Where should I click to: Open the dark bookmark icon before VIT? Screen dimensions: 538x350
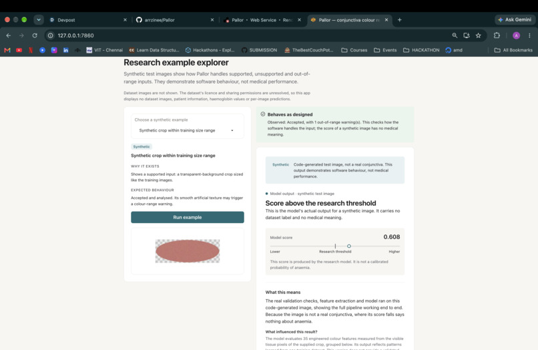tap(77, 50)
